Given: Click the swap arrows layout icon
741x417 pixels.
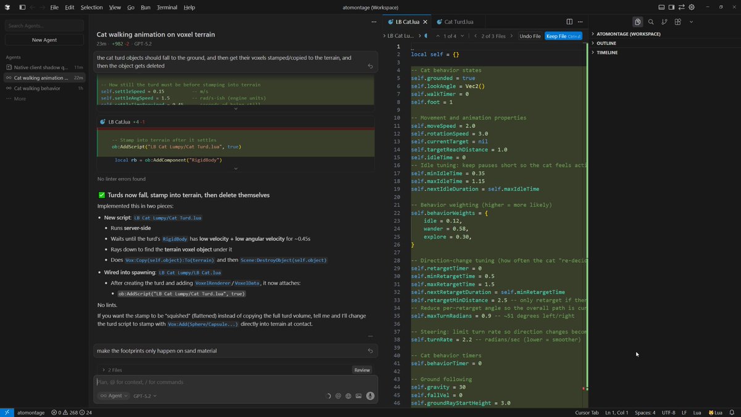Looking at the screenshot, I should (x=681, y=7).
